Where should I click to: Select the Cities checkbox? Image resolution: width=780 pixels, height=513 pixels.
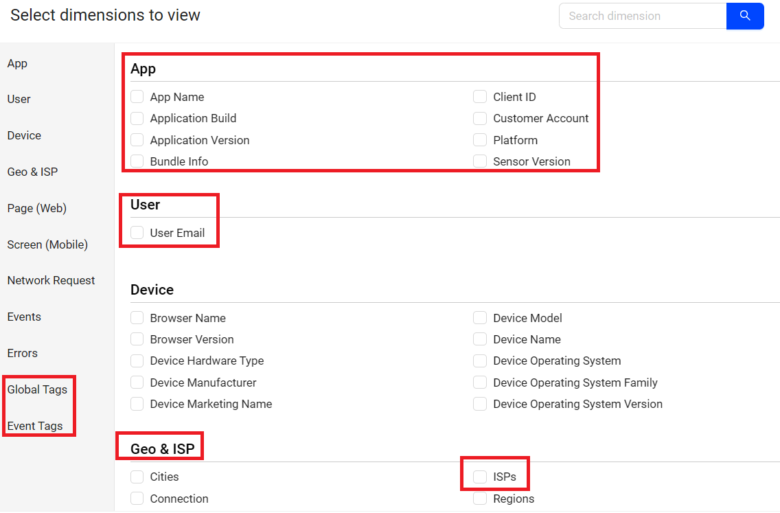click(137, 477)
